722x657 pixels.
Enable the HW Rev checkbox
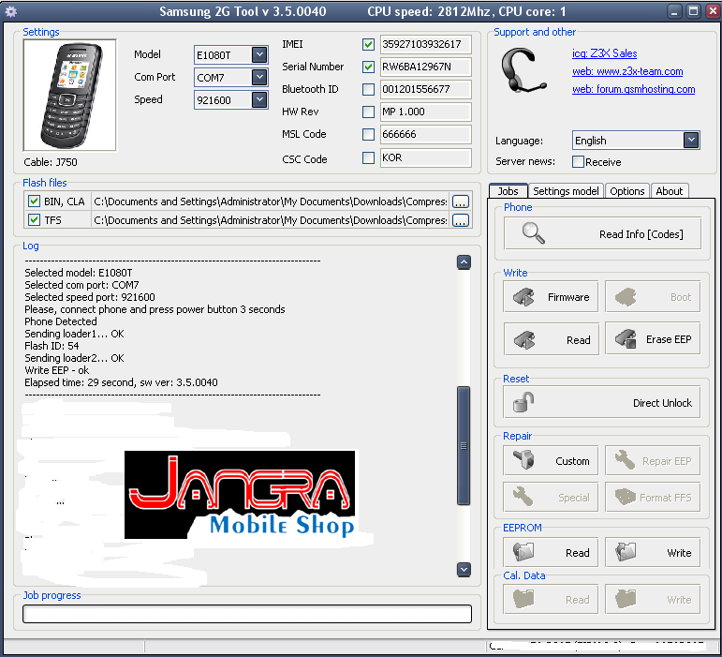[x=368, y=112]
